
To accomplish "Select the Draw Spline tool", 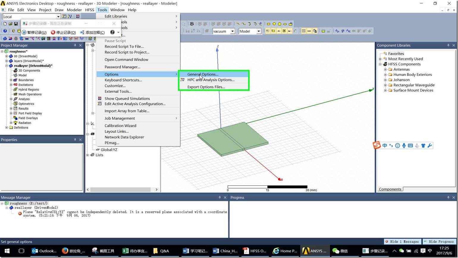I will (x=244, y=24).
